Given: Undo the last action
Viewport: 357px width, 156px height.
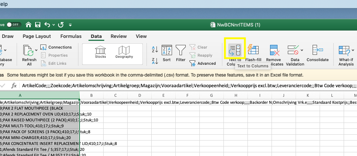Looking at the screenshot, I should tap(47, 25).
